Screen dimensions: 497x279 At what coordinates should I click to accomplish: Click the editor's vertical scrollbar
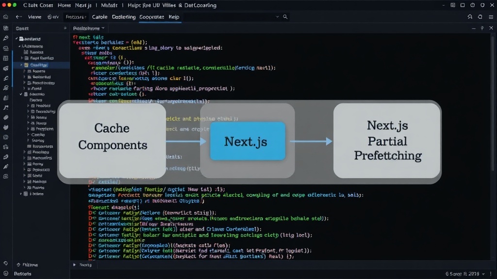click(493, 105)
